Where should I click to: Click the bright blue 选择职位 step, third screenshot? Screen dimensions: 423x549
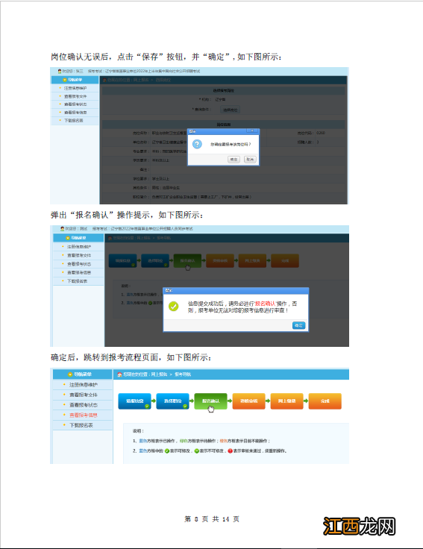click(172, 401)
